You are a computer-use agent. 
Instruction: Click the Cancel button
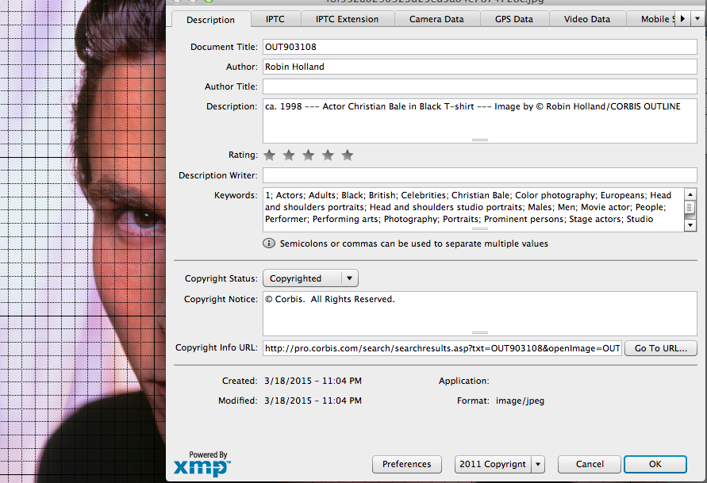tap(590, 464)
